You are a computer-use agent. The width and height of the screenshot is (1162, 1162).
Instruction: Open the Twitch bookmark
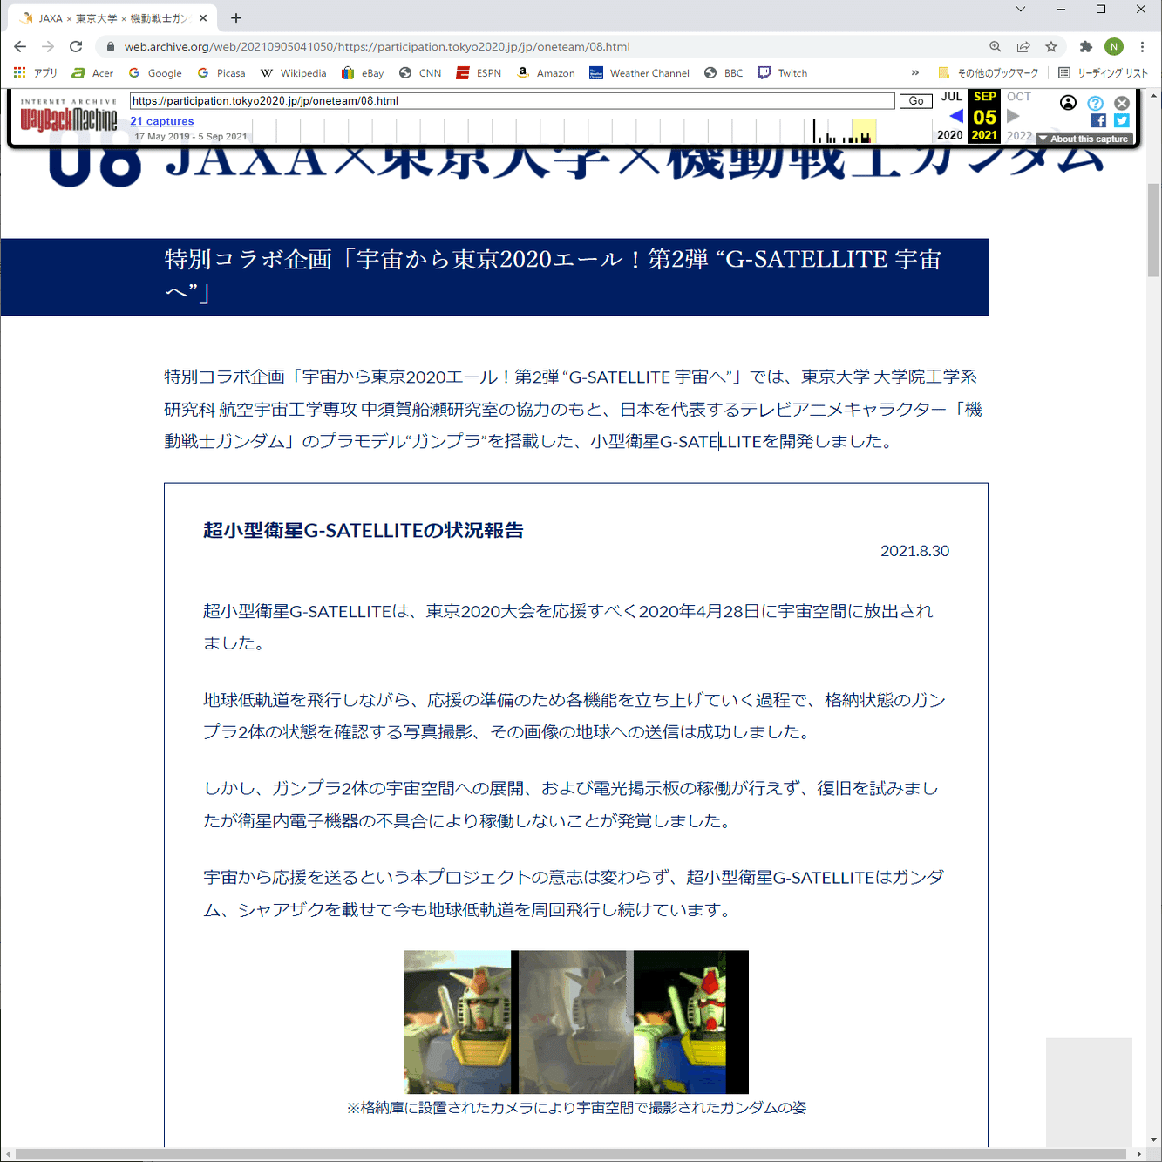click(x=782, y=73)
